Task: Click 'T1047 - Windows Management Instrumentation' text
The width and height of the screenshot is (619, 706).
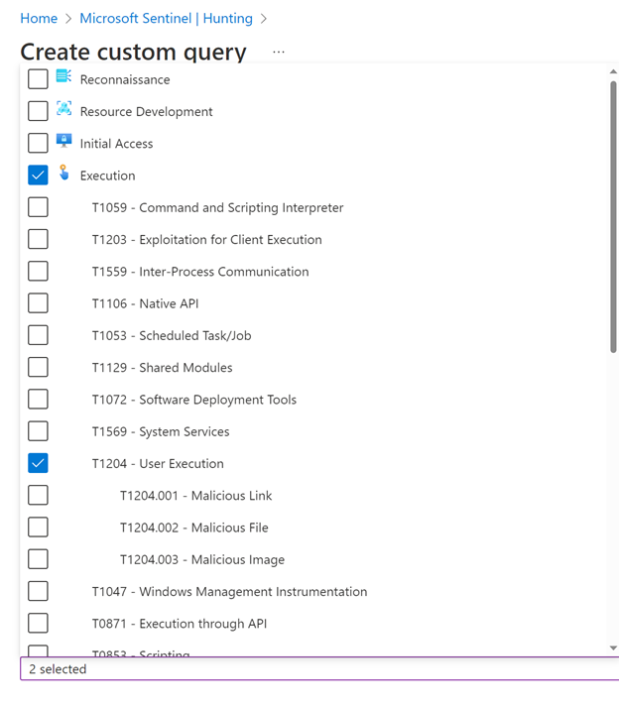Action: [230, 591]
